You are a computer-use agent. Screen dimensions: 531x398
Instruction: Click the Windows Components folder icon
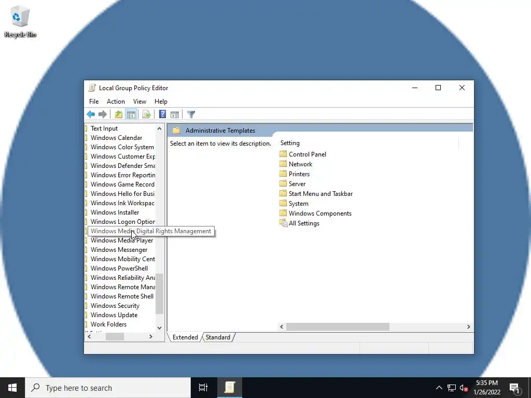(283, 213)
